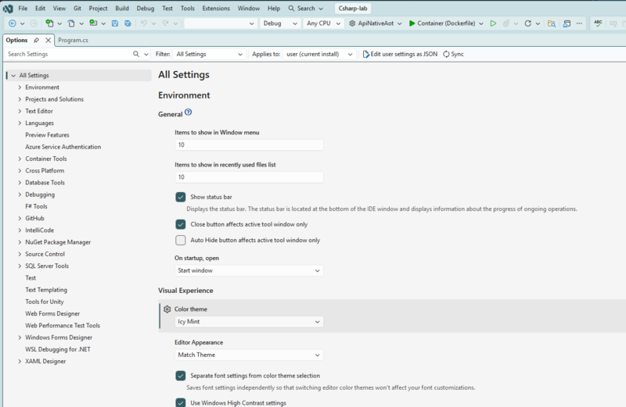Select Web Forms Designer in tree
The width and height of the screenshot is (626, 407).
click(x=52, y=314)
